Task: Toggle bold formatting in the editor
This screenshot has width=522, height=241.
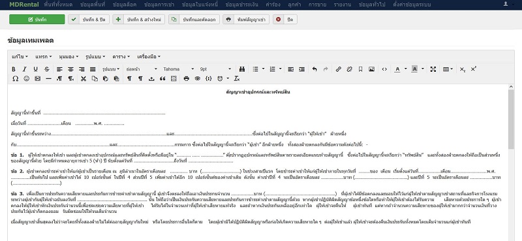Action: click(14, 69)
